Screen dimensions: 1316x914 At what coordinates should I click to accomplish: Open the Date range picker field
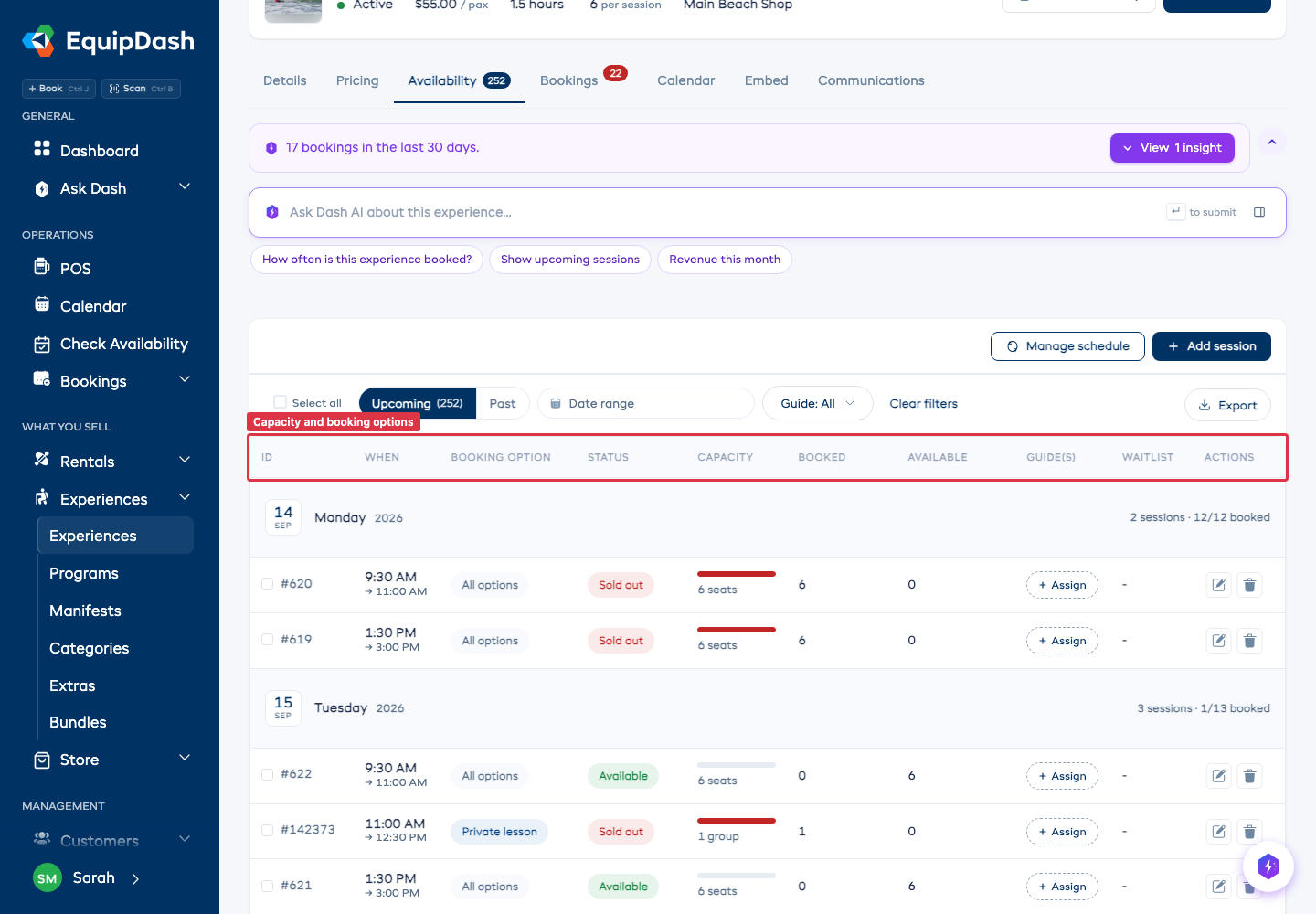(x=646, y=404)
